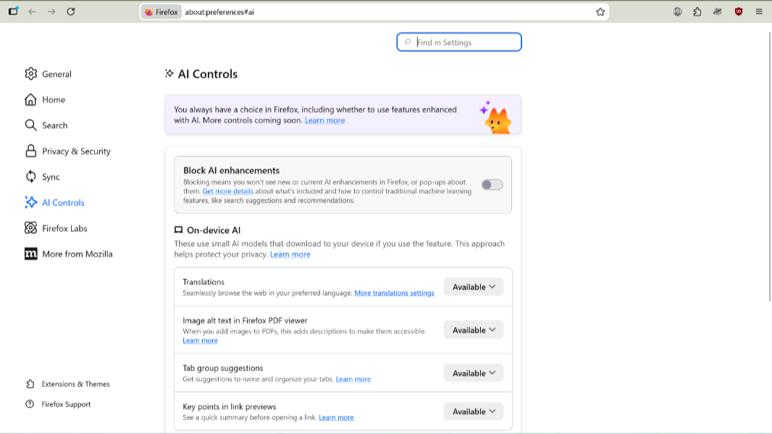Click the Home house icon in sidebar
The height and width of the screenshot is (434, 772).
pos(30,100)
